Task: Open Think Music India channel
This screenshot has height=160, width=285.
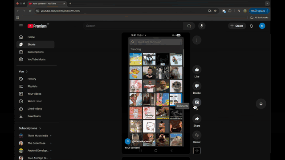Action: click(x=36, y=136)
